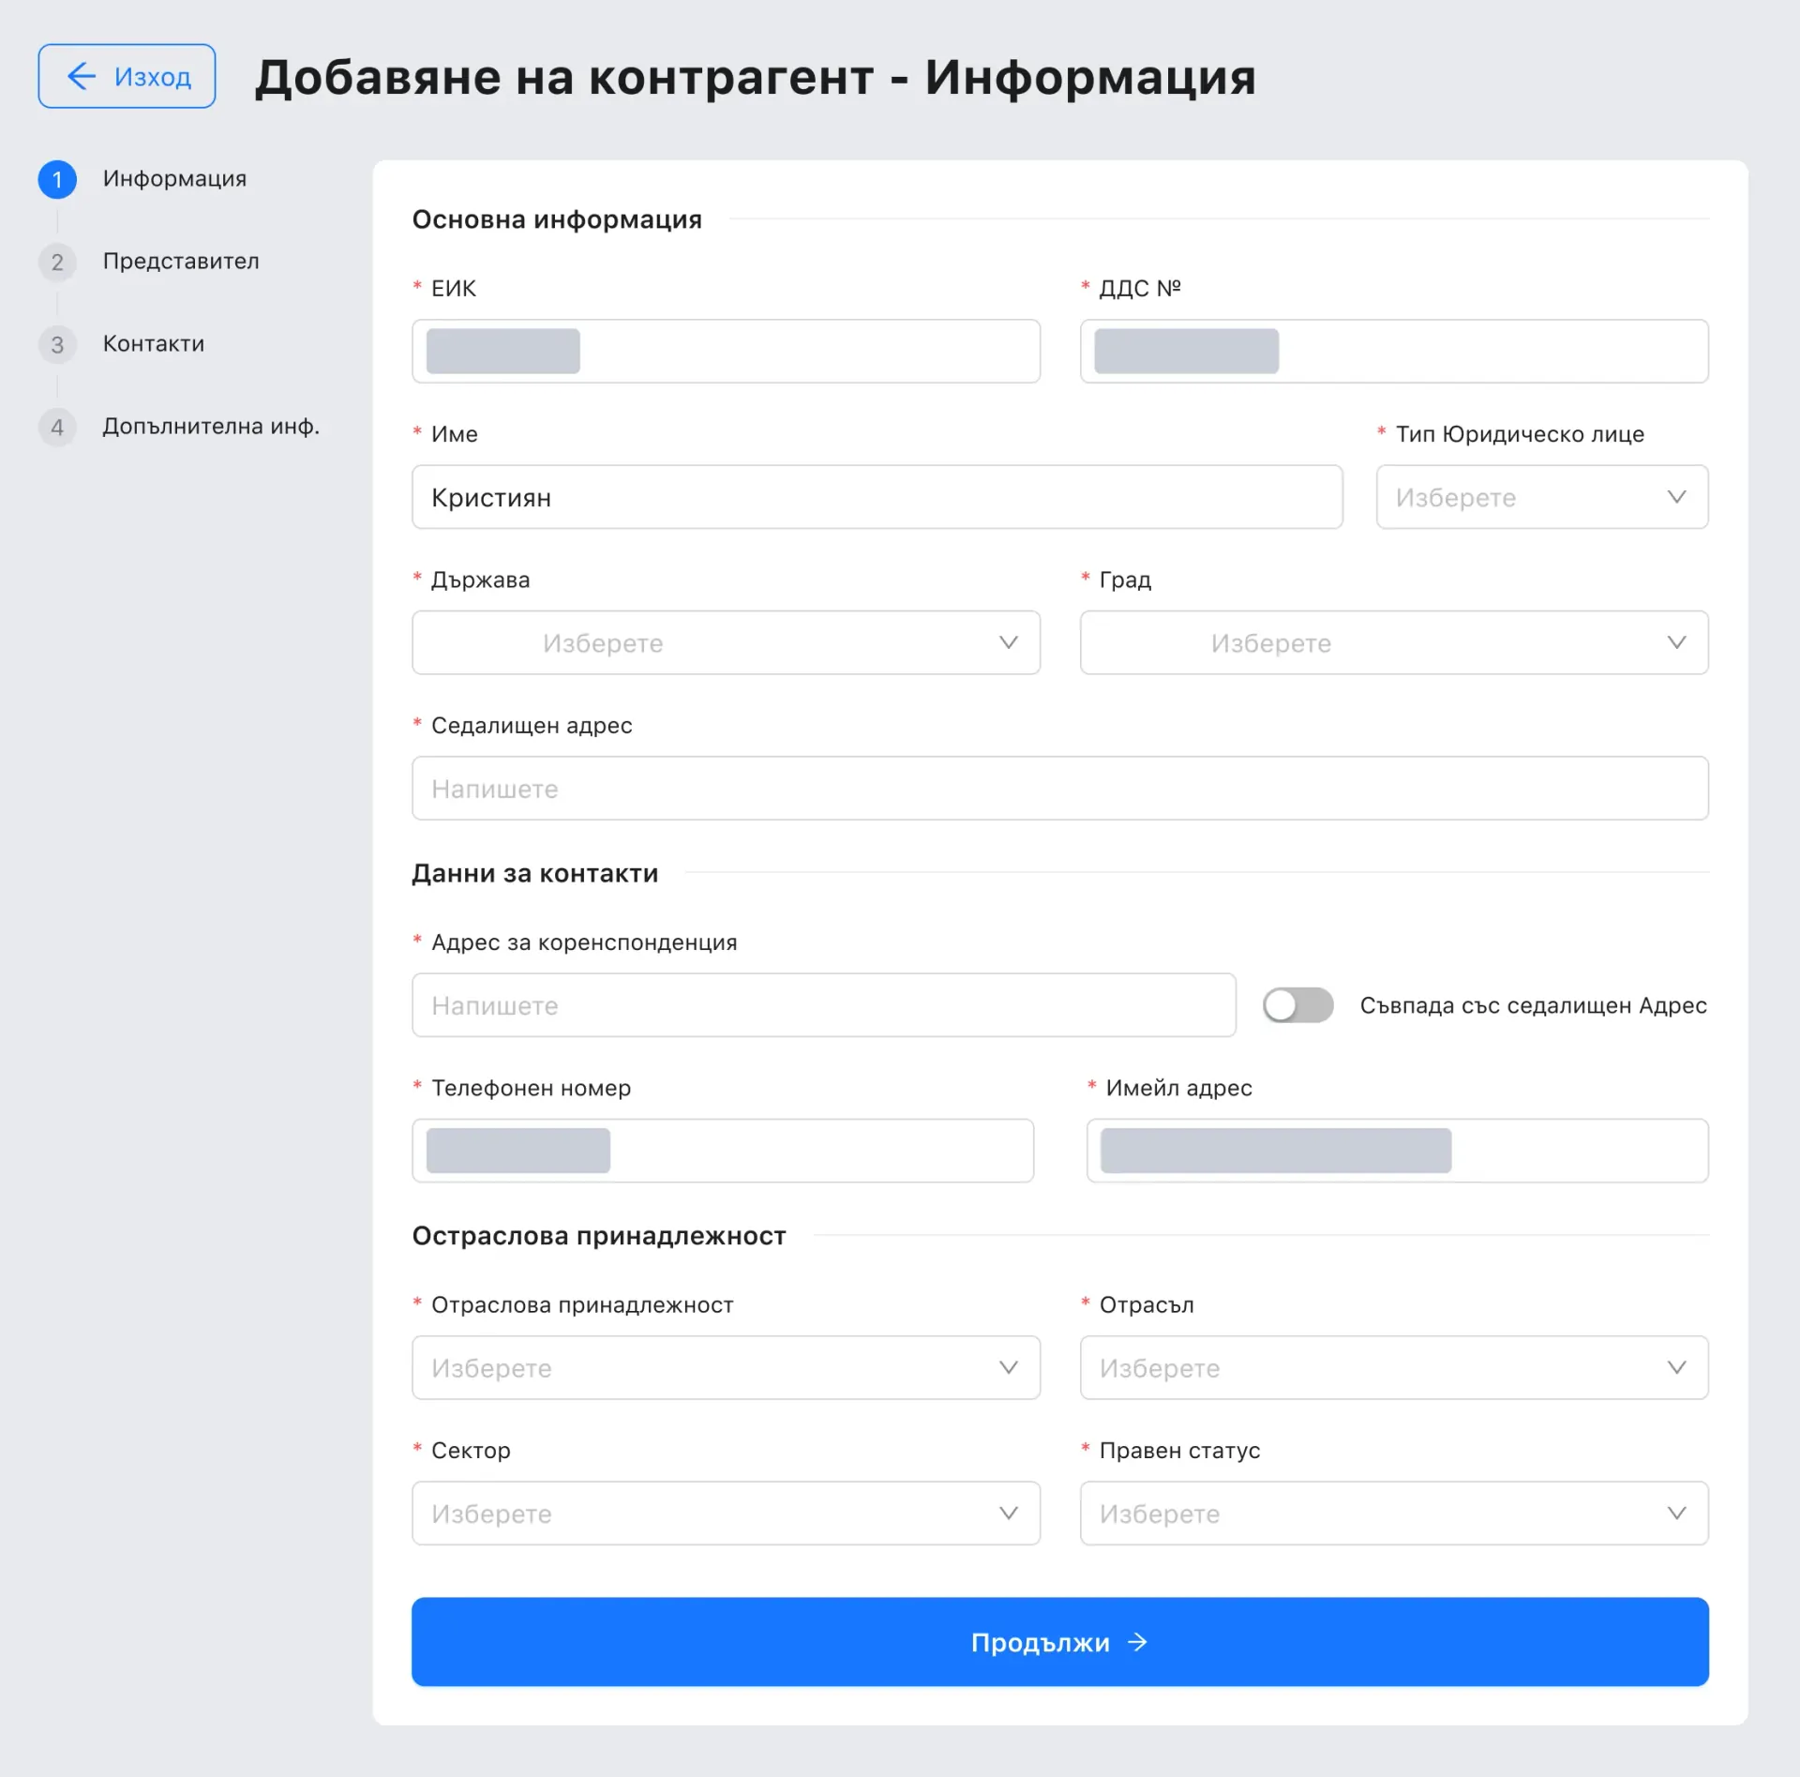Image resolution: width=1800 pixels, height=1777 pixels.
Task: Open the Град dropdown
Action: point(1394,642)
